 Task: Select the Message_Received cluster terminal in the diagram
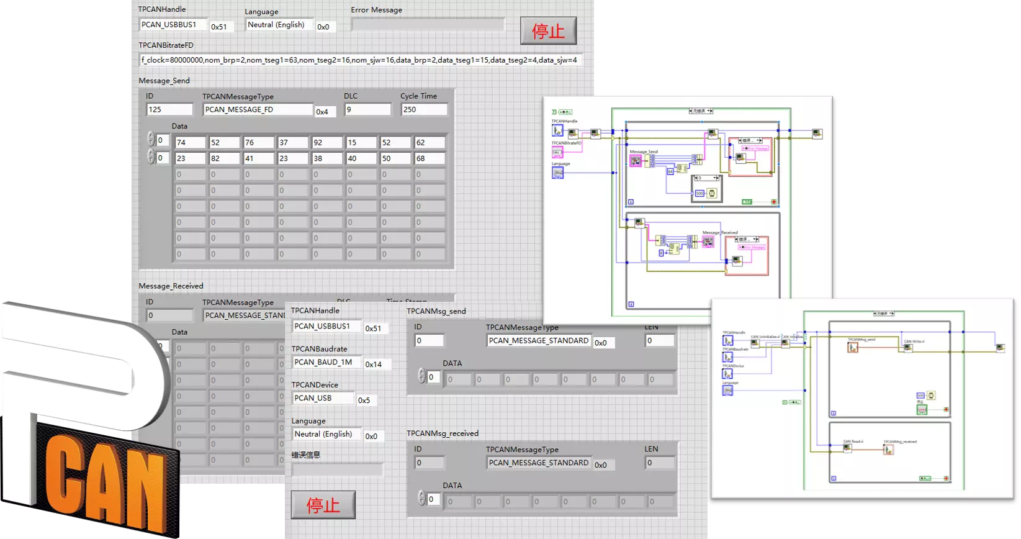[x=708, y=242]
